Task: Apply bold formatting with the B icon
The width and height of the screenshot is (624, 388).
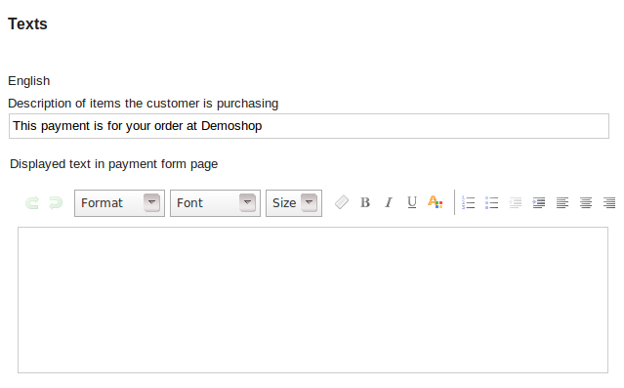Action: click(x=365, y=202)
